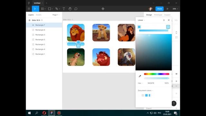Choose the gray document color swatch
Image resolution: width=206 pixels, height=116 pixels.
coord(143,95)
